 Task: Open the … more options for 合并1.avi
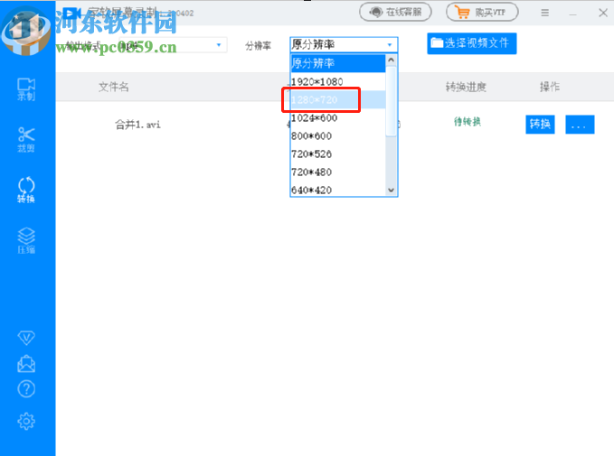click(580, 125)
